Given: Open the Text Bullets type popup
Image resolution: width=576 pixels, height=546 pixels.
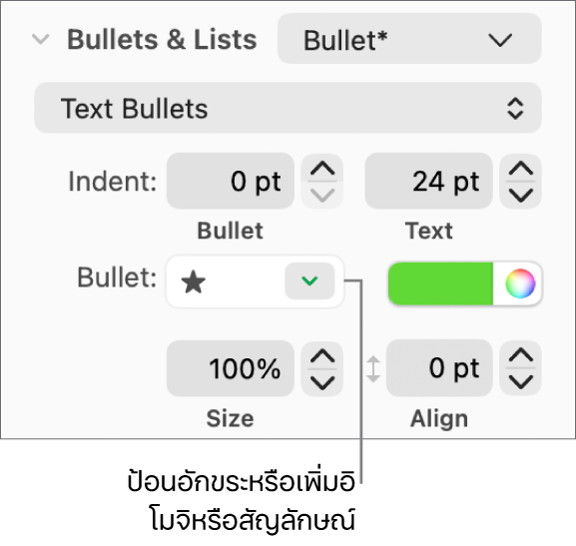Looking at the screenshot, I should point(288,108).
